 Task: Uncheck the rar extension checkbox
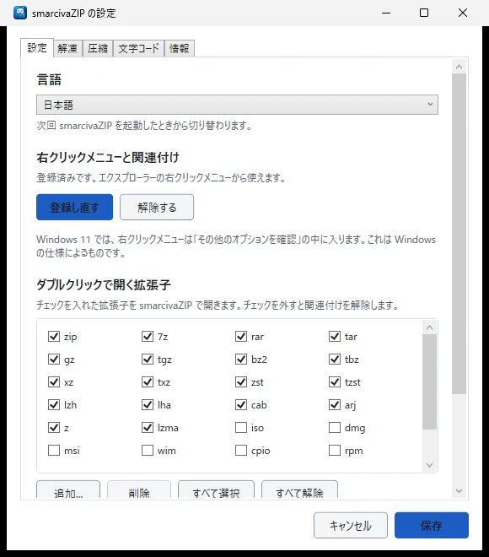pyautogui.click(x=241, y=336)
